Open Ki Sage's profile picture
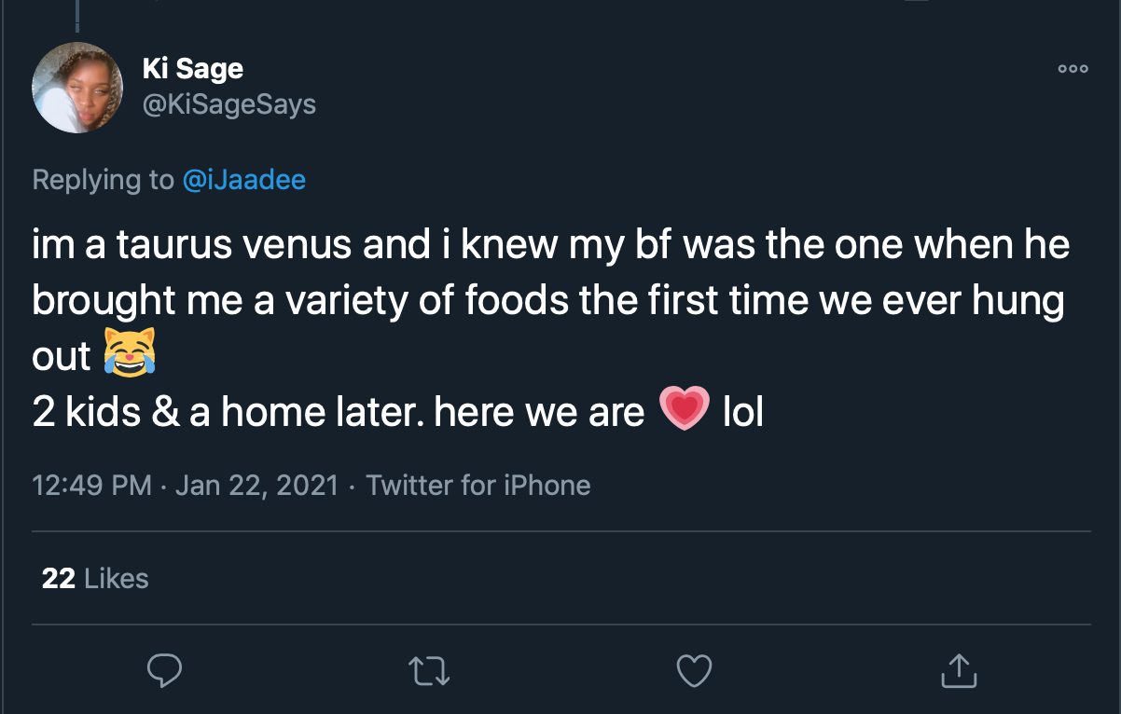1121x714 pixels. 77,88
